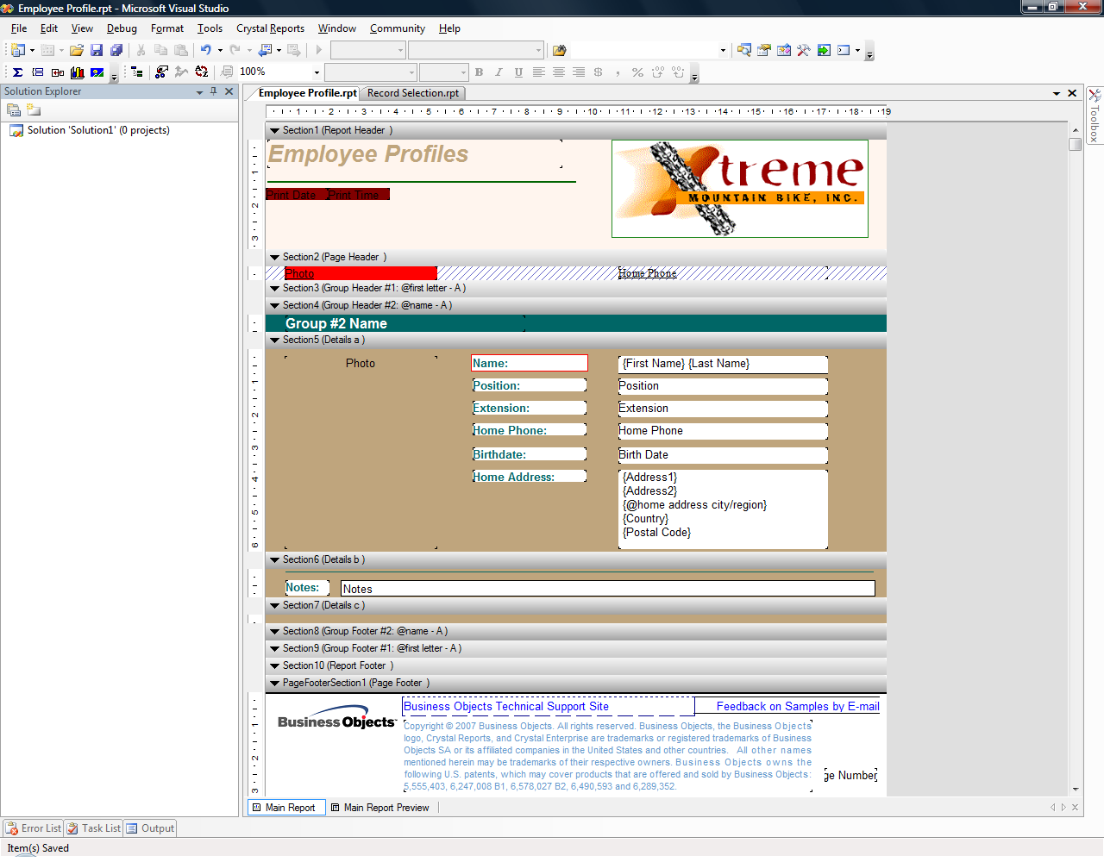Open the Active Files dropdown near document tabs
This screenshot has width=1104, height=862.
(1056, 93)
